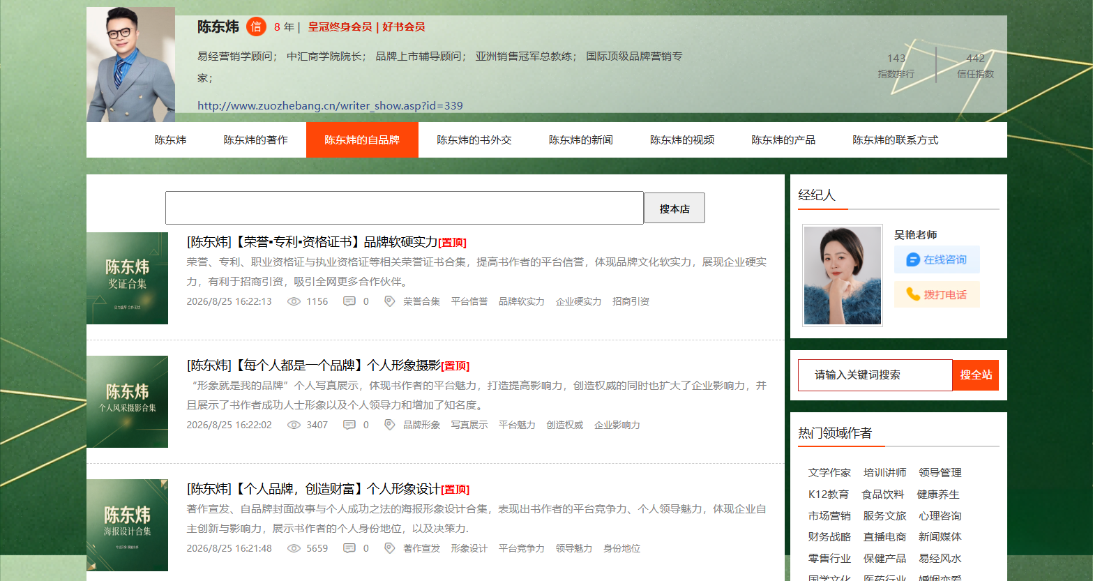The image size is (1093, 581).
Task: Click the 吴艳老师 agent name
Action: click(916, 235)
